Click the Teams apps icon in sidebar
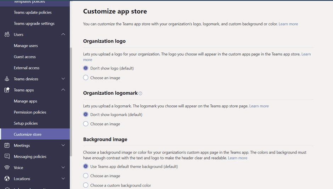This screenshot has height=189, width=333. point(7,90)
